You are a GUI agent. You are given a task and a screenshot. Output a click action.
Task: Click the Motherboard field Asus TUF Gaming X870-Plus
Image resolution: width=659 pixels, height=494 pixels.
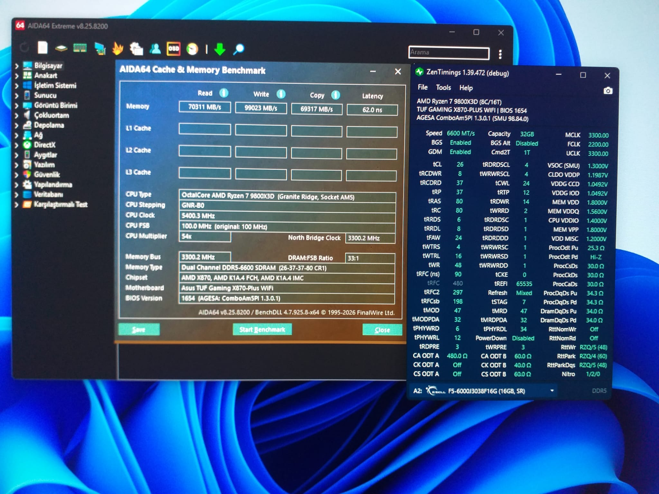[287, 288]
